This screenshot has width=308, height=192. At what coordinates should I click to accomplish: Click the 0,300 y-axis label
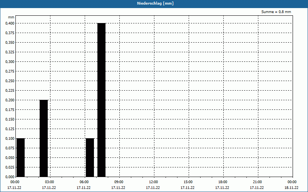tap(10, 62)
